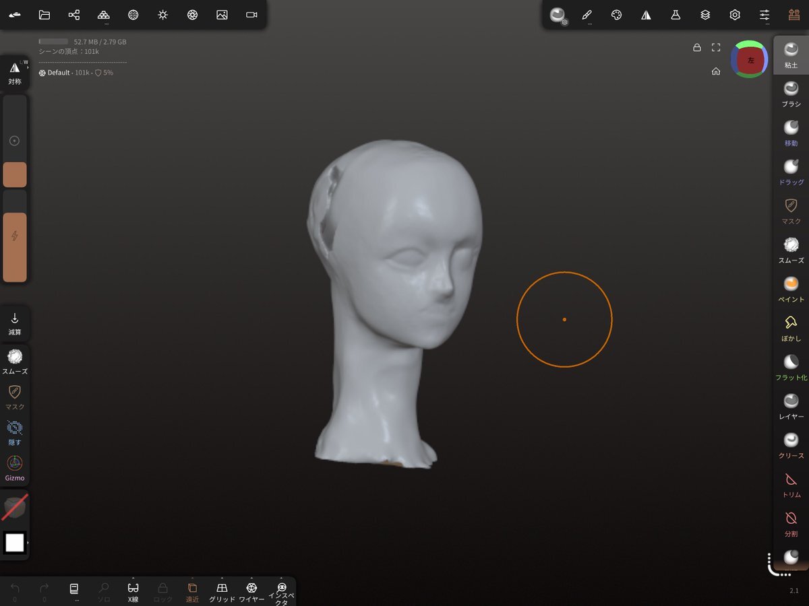Open the files folder menu

44,15
